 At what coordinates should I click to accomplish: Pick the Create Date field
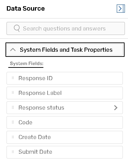(x=65, y=137)
